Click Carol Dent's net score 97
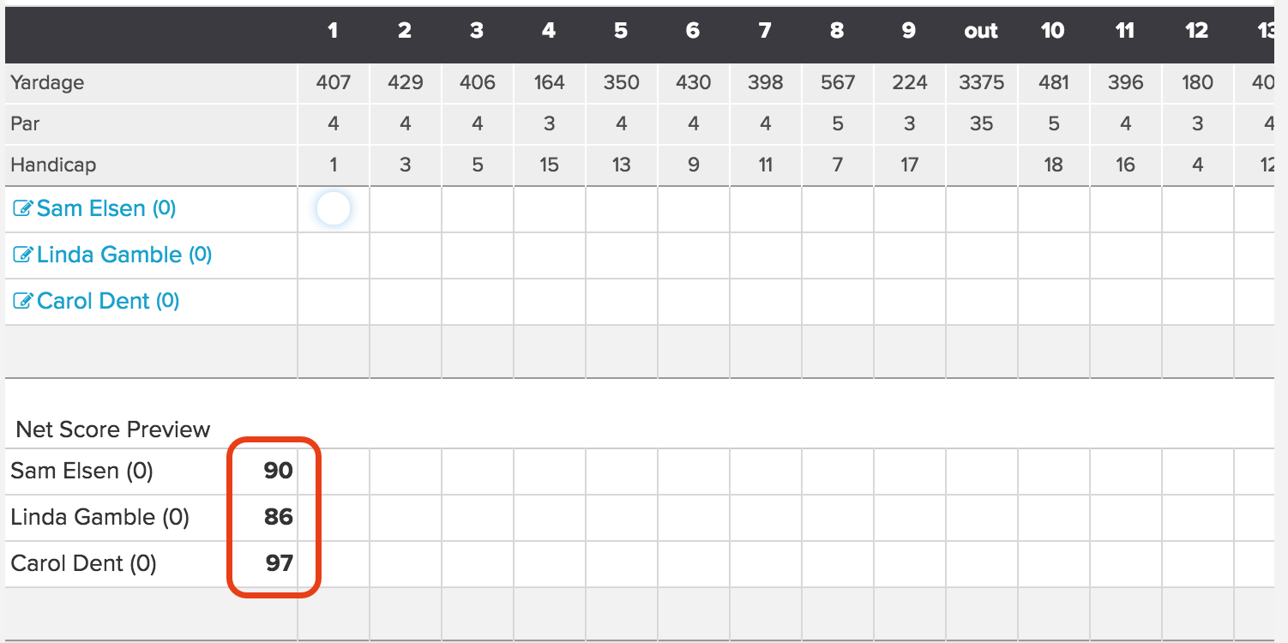This screenshot has height=643, width=1288. [279, 563]
